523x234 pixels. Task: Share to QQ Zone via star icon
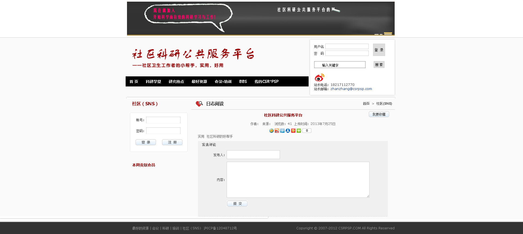point(271,131)
